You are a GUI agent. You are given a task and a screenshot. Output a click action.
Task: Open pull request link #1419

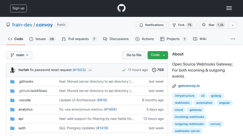[x=102, y=128]
